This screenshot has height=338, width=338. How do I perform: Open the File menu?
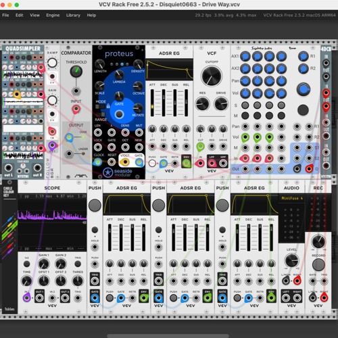pos(5,16)
